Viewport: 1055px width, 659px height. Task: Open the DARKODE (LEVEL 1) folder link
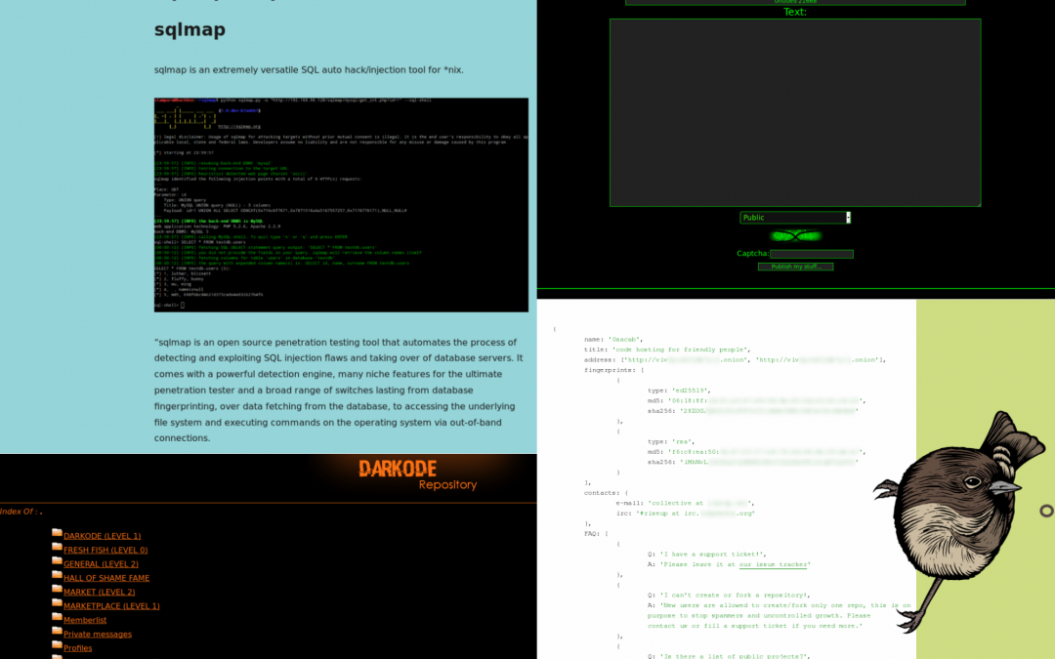coord(103,536)
